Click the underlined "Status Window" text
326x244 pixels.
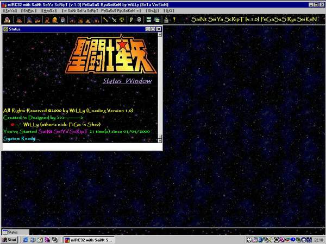128,81
